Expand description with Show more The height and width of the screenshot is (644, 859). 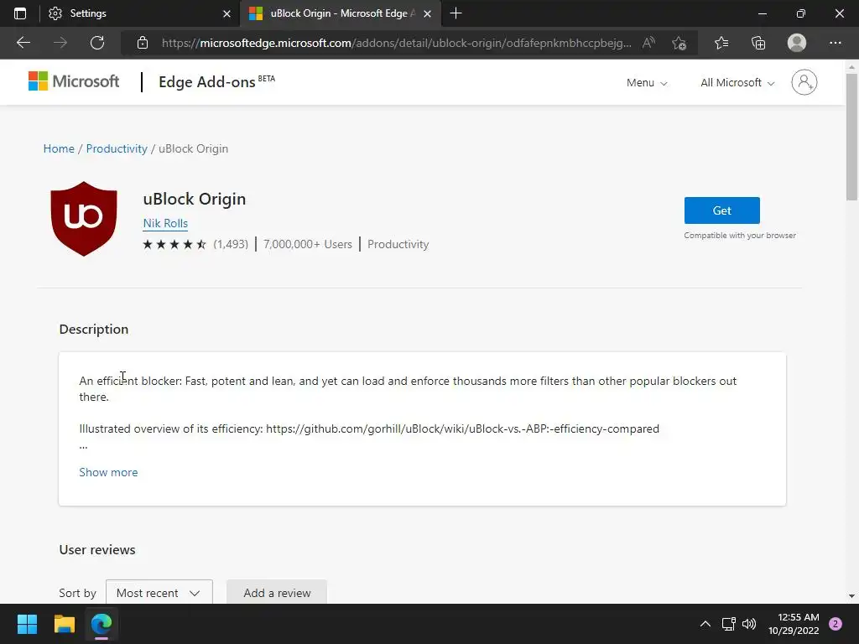tap(108, 473)
